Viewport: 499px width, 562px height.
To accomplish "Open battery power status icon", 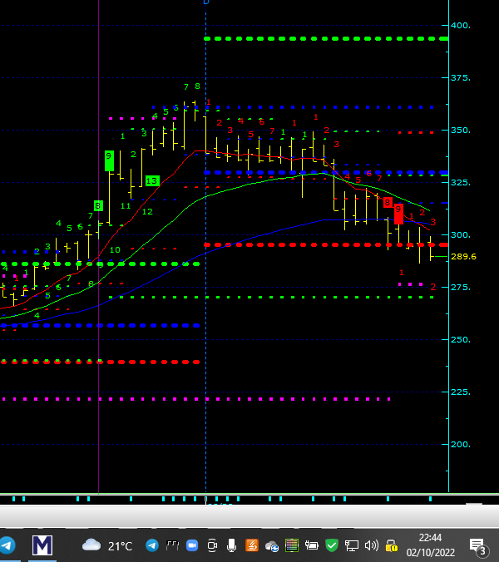I will (312, 545).
